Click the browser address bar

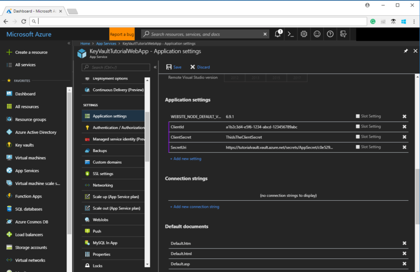[x=198, y=21]
